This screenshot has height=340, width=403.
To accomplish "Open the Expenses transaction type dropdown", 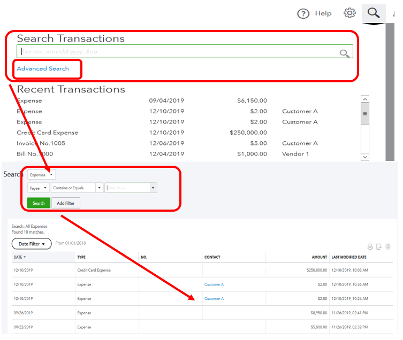I will (41, 175).
